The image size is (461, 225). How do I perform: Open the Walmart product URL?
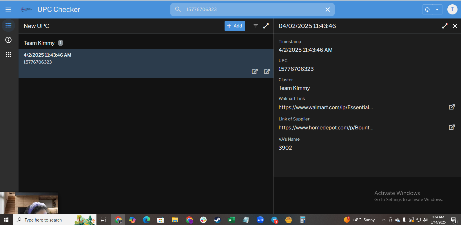326,107
